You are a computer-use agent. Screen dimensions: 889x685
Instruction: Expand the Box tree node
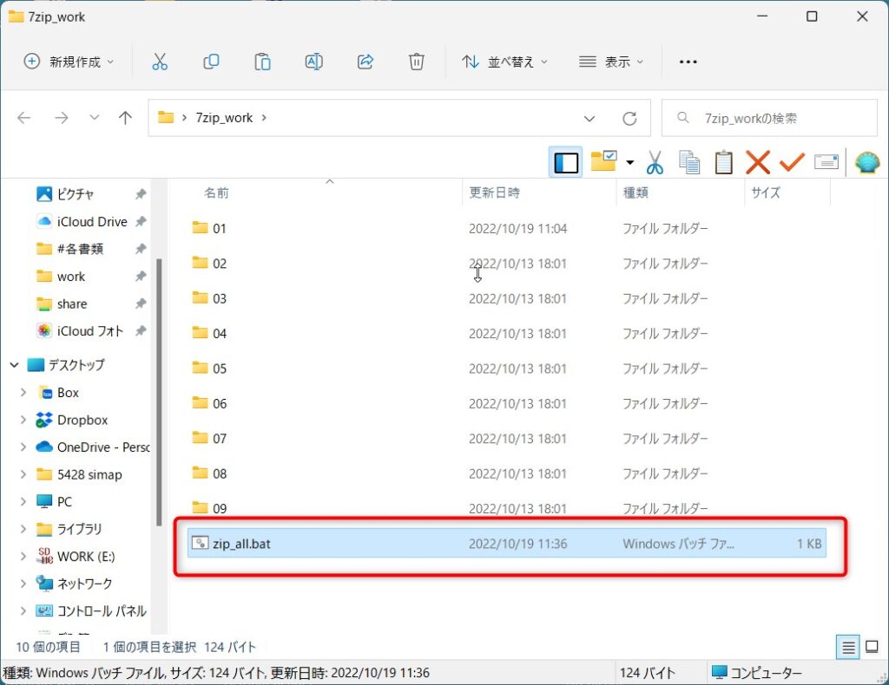click(x=23, y=392)
